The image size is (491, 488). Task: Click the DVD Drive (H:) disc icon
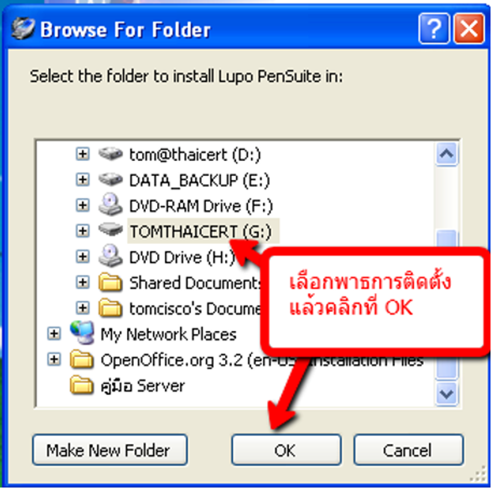click(110, 256)
